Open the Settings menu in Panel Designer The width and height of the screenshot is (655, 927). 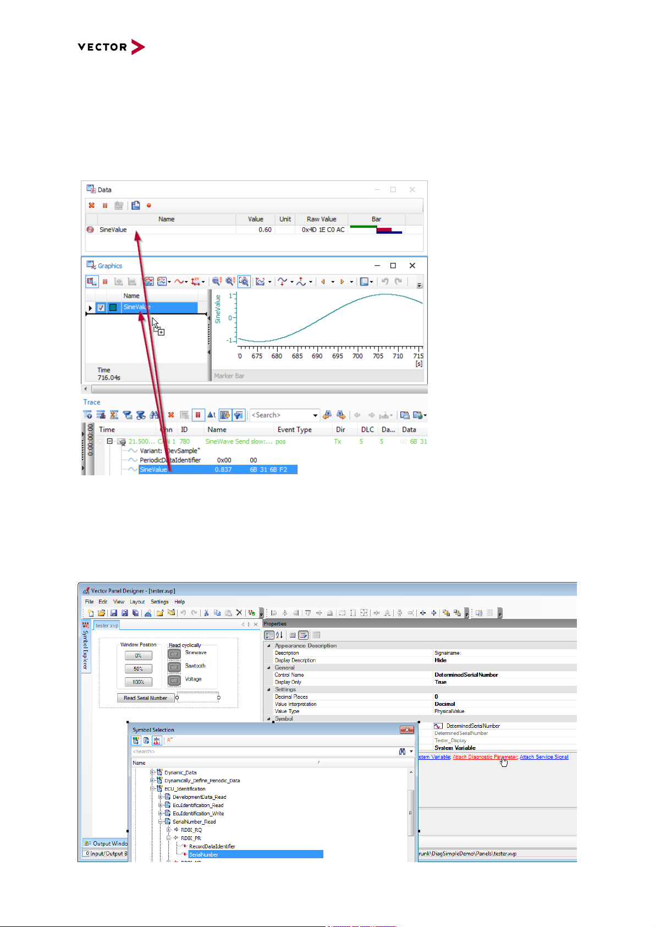pyautogui.click(x=159, y=602)
